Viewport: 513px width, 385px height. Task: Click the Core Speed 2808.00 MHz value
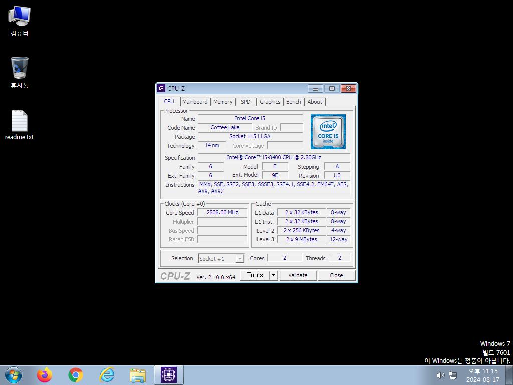click(x=222, y=212)
